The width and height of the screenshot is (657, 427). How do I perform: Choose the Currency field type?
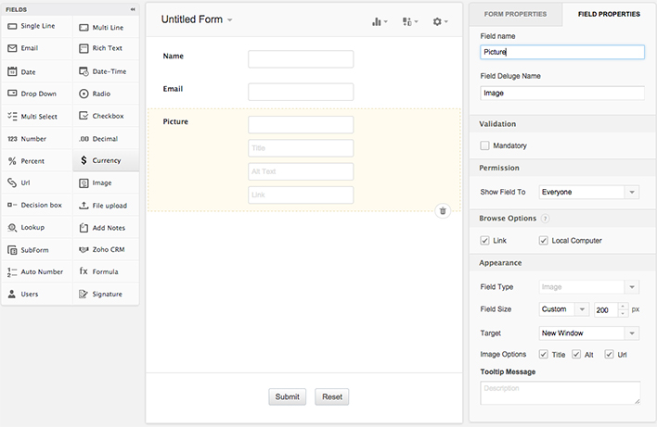tap(106, 160)
